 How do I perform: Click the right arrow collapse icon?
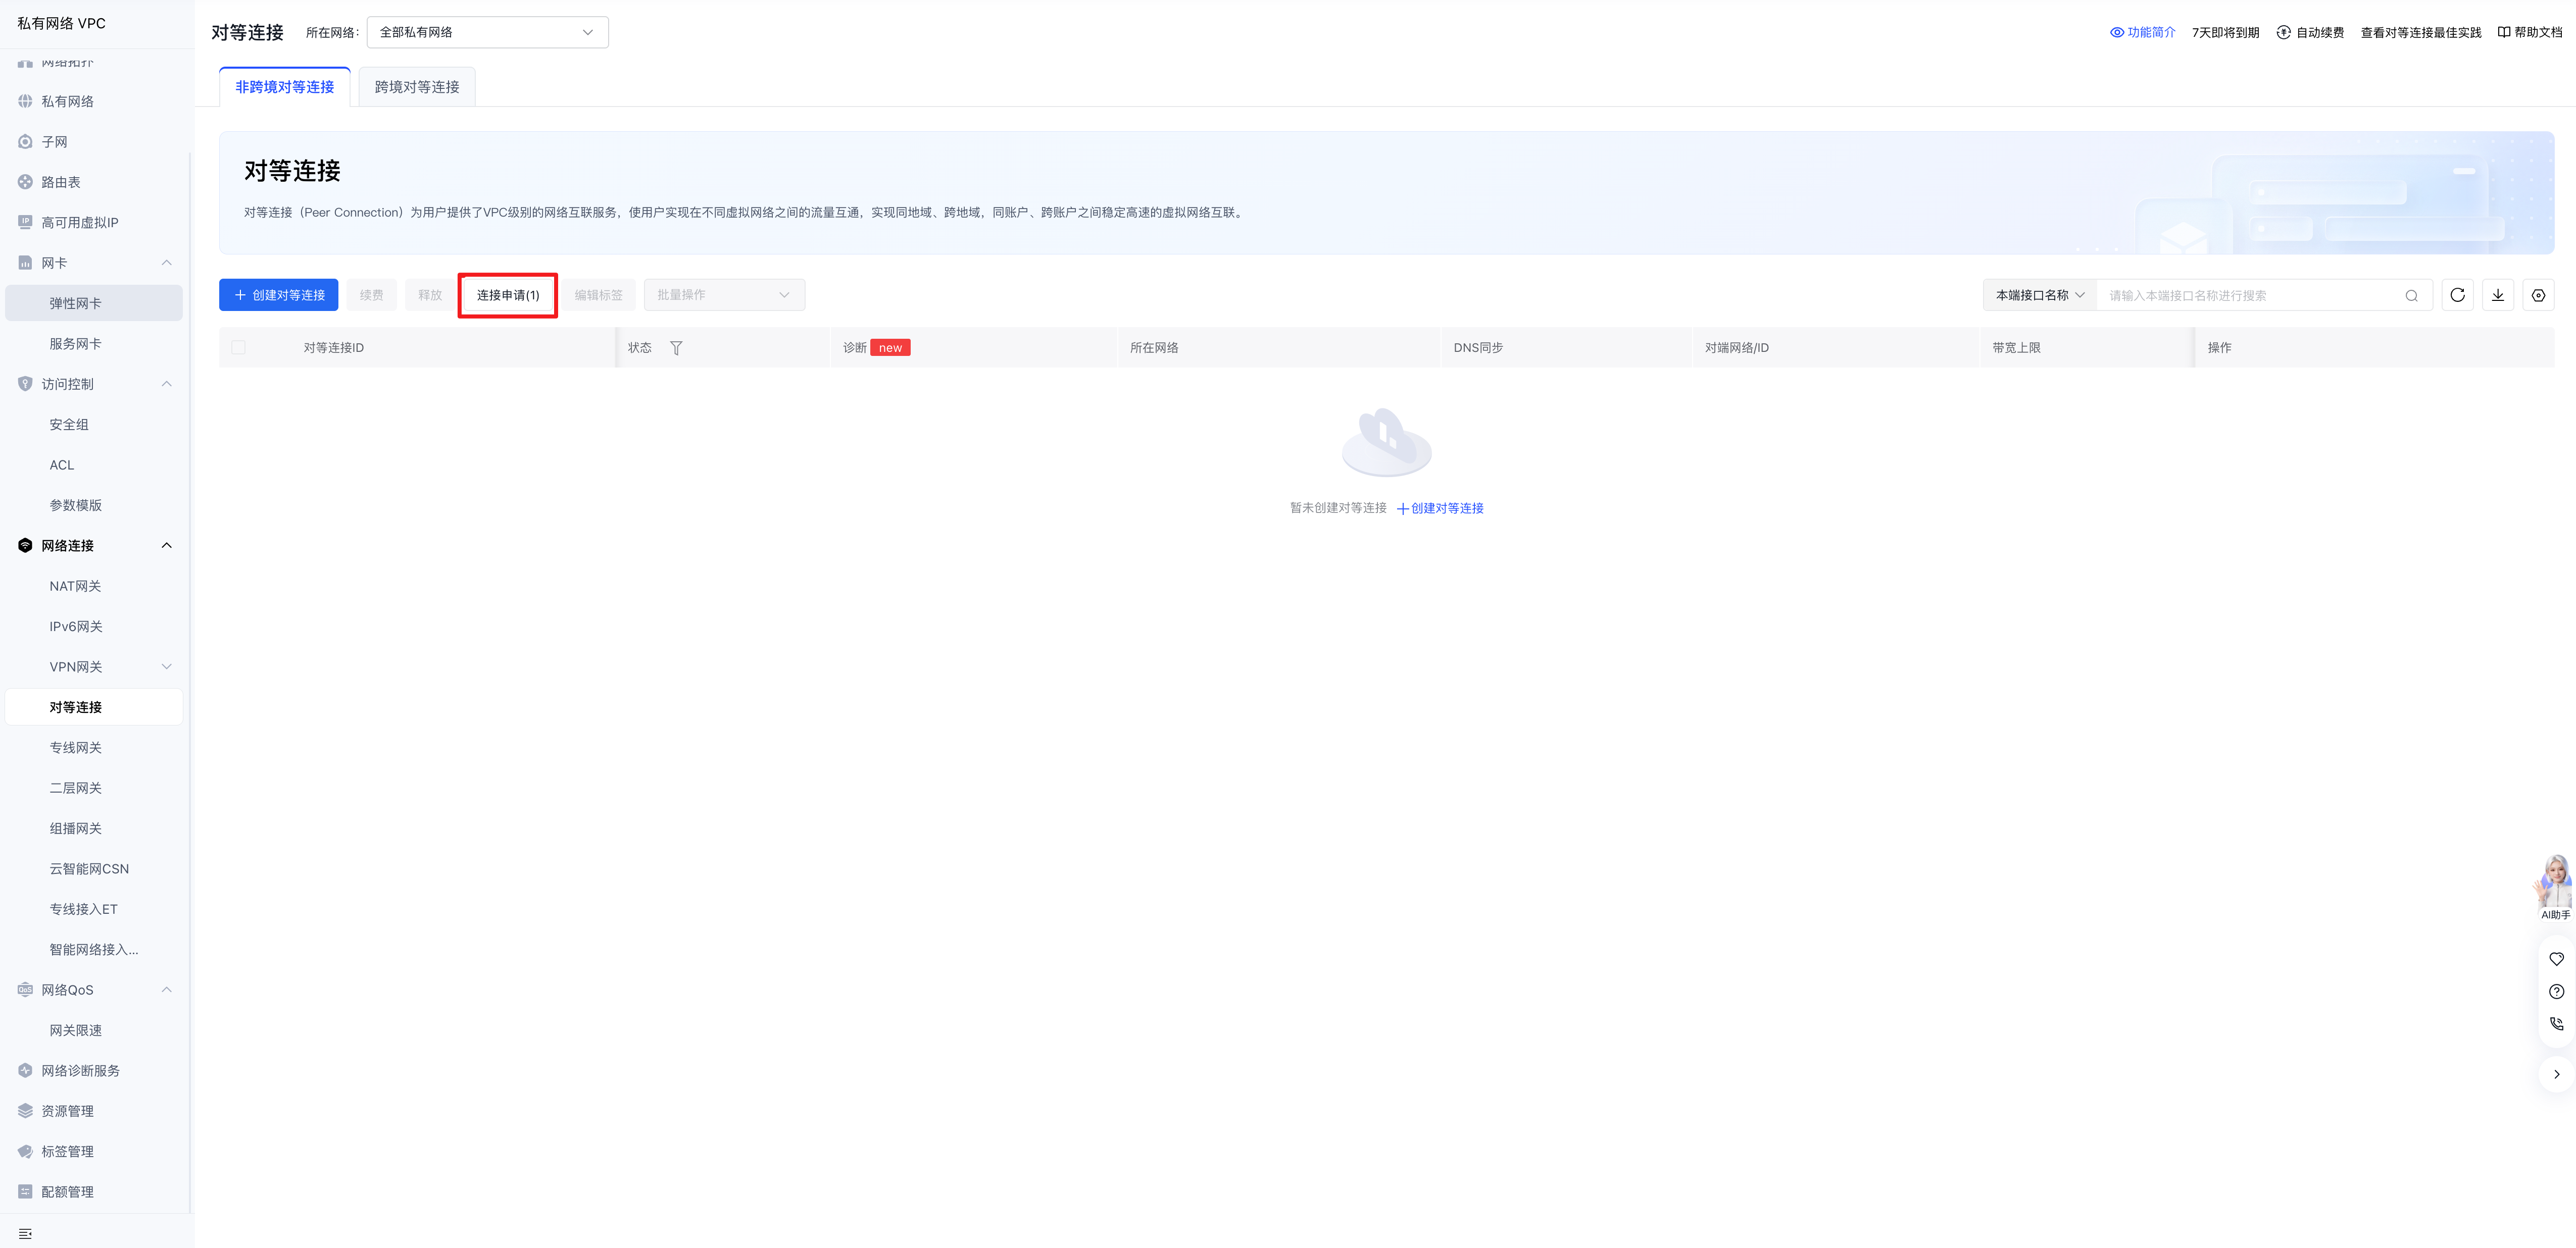[x=2556, y=1074]
